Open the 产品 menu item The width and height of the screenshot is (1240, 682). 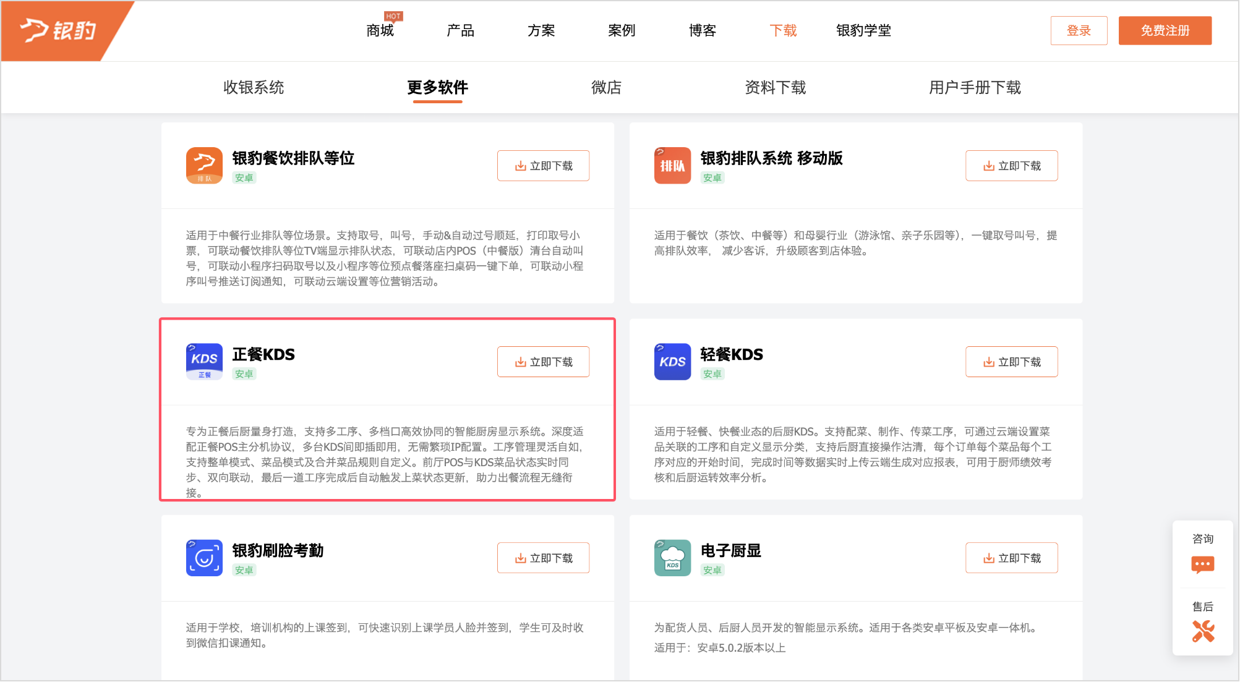[x=460, y=30]
